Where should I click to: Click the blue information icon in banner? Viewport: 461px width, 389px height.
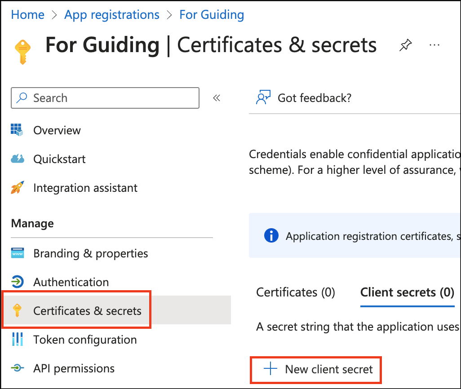pos(271,236)
